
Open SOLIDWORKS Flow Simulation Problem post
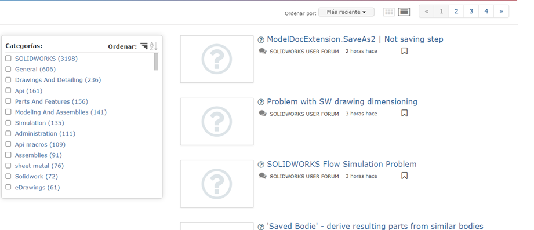point(342,165)
